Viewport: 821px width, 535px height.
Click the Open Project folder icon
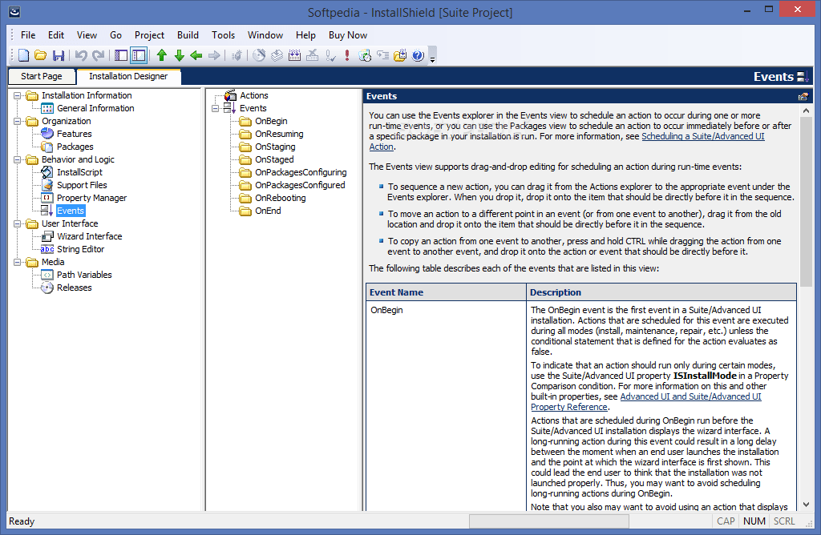(x=40, y=55)
